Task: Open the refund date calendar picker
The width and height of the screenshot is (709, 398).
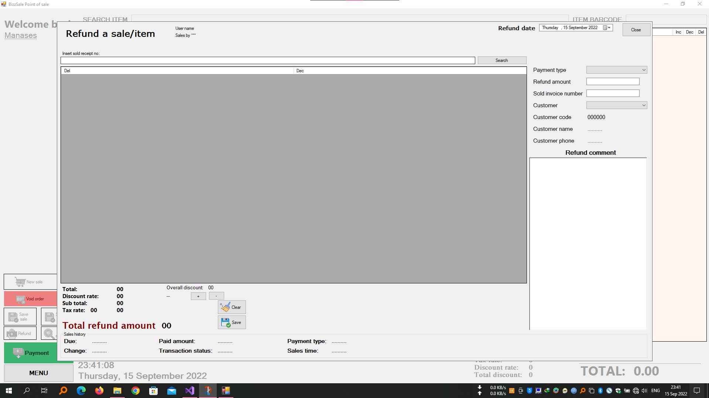Action: click(607, 28)
